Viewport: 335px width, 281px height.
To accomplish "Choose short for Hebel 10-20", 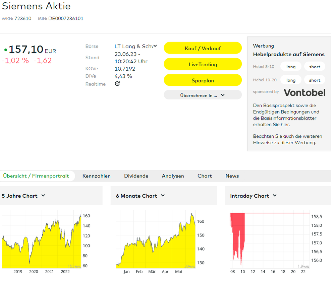I will click(x=315, y=80).
